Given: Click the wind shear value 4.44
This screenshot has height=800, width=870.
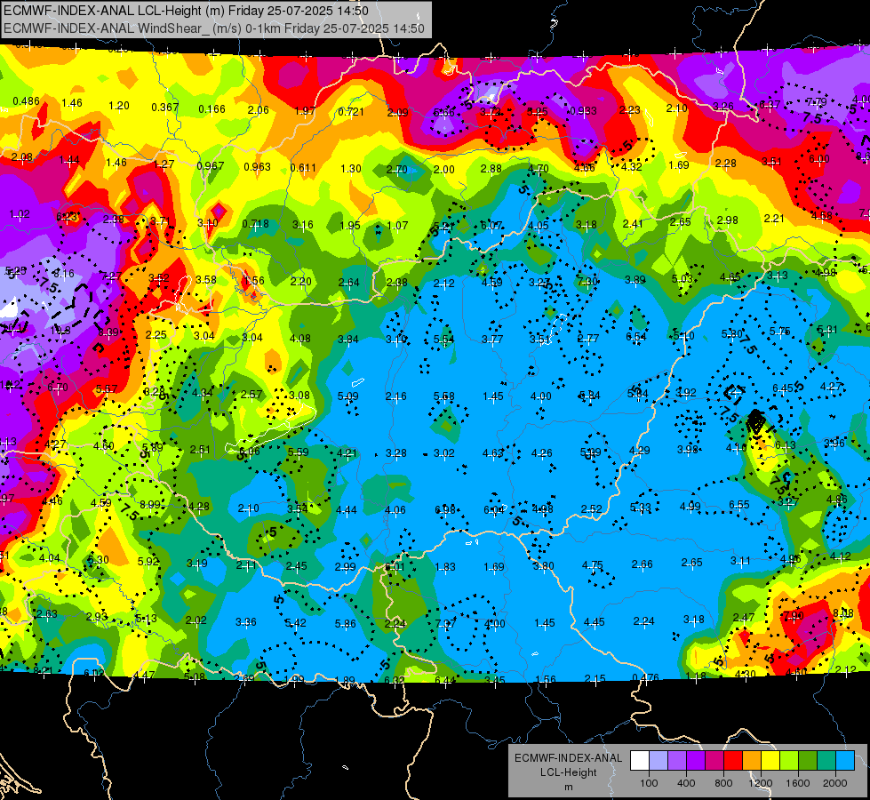Looking at the screenshot, I should pyautogui.click(x=347, y=509).
